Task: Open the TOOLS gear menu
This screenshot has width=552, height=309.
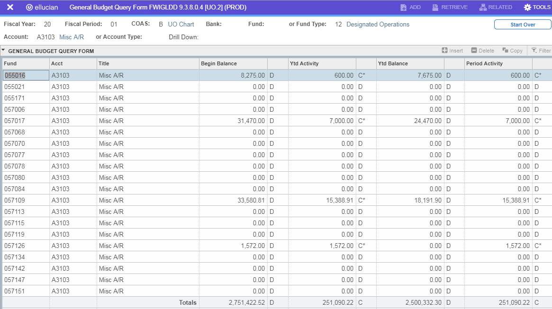Action: tap(527, 8)
